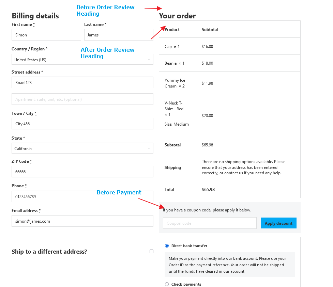Viewport: 333px width, 287px height.
Task: Click the Last name input field
Action: point(119,35)
